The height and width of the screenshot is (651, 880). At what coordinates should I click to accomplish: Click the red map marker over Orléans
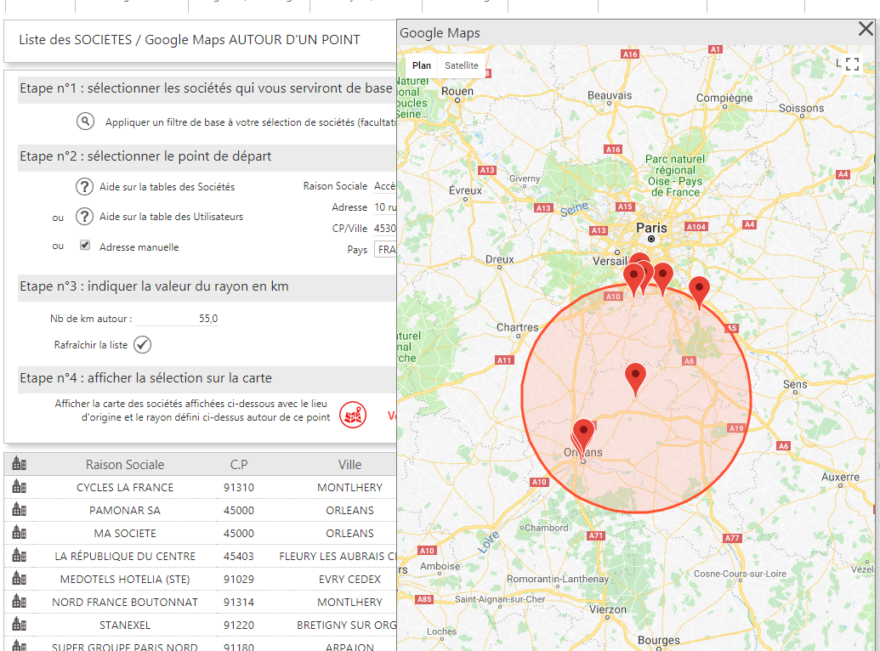pos(583,435)
